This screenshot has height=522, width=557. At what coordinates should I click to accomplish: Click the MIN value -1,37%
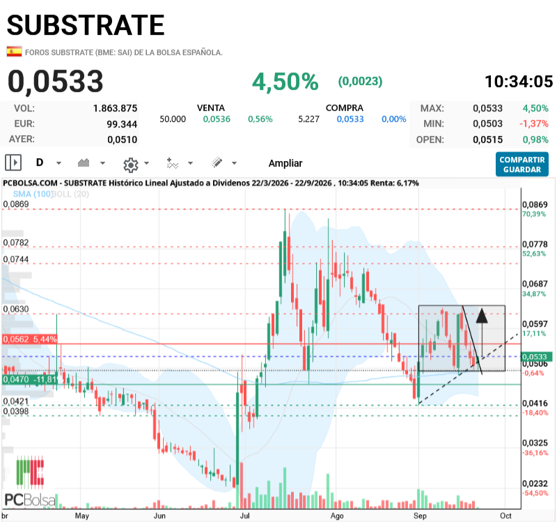[534, 124]
